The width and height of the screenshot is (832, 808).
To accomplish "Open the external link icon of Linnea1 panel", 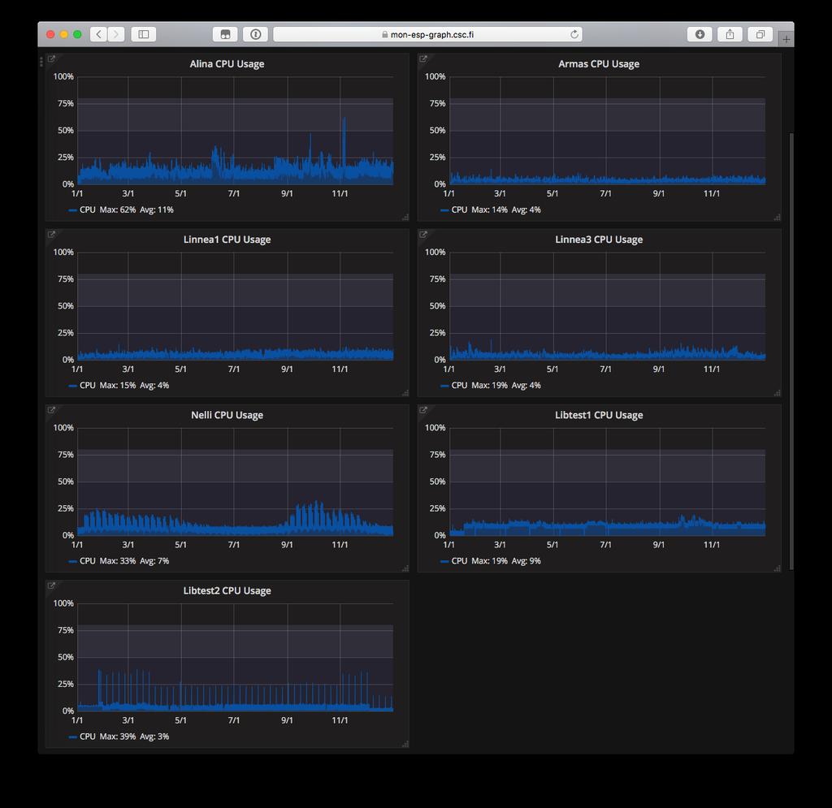I will click(x=51, y=235).
